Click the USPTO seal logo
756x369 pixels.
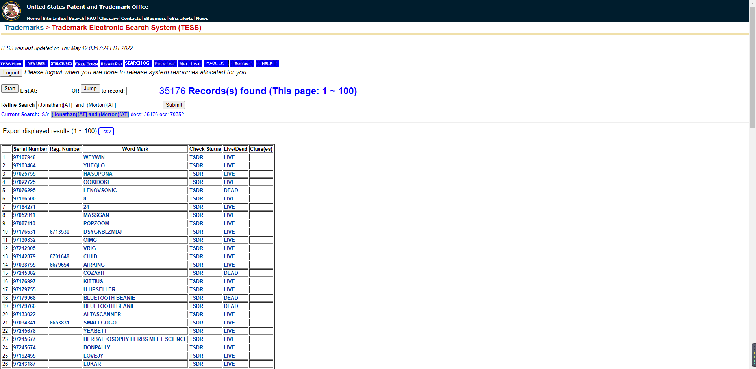pos(11,11)
